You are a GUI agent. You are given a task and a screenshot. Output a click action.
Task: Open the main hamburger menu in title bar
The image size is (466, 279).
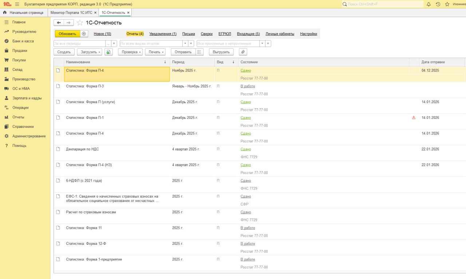coord(17,4)
